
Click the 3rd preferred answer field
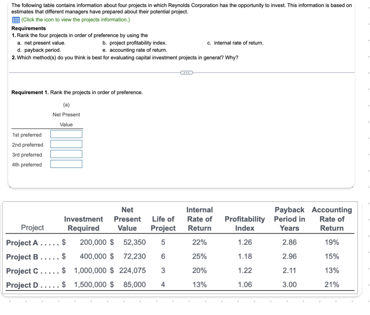coord(66,154)
